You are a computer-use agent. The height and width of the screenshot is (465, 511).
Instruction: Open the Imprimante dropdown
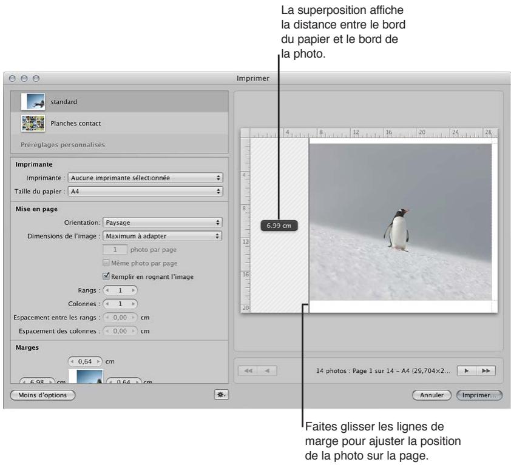(x=145, y=178)
